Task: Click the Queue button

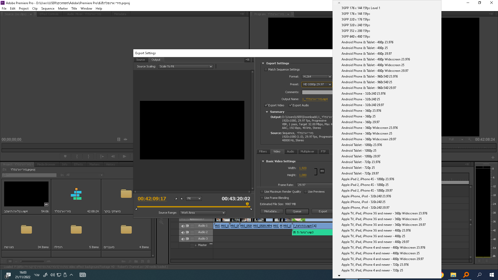Action: point(297,212)
